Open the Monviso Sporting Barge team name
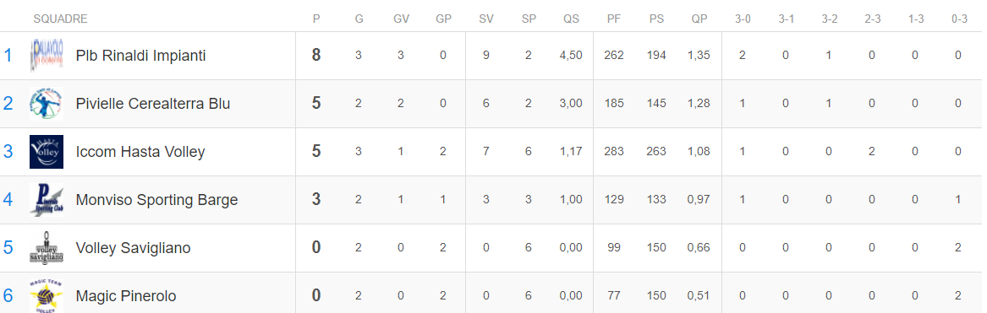 [x=156, y=200]
